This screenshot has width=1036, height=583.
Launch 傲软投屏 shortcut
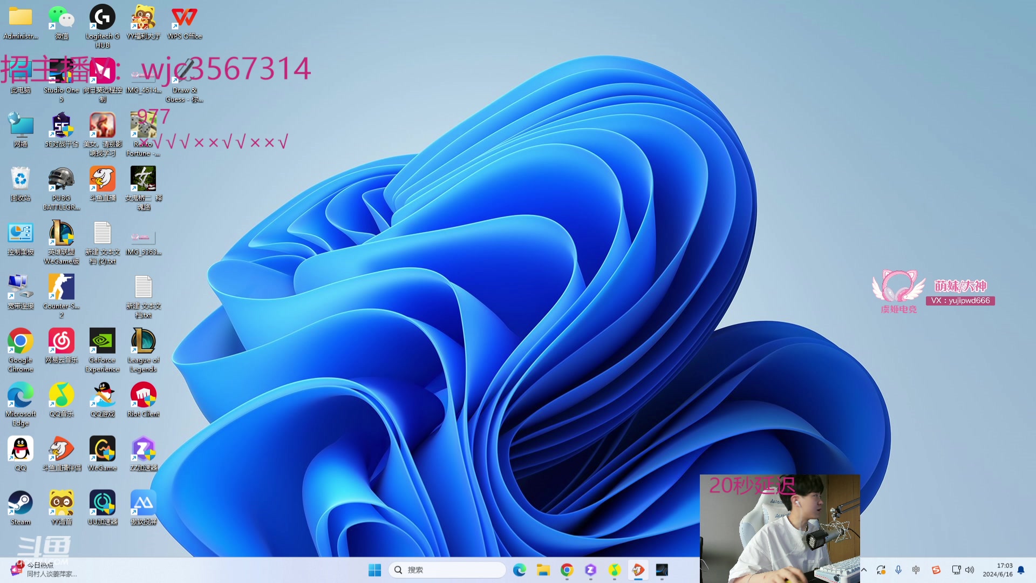(x=144, y=508)
